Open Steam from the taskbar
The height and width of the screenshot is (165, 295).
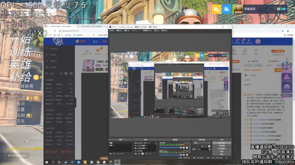(66, 162)
